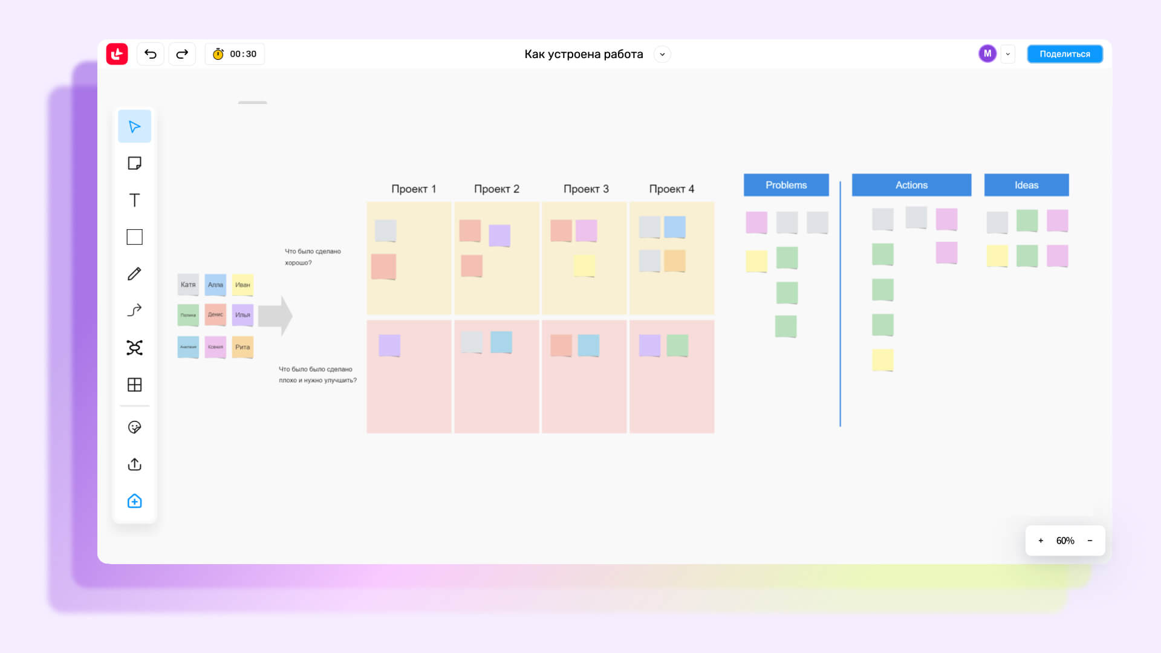
Task: Open the stickers emoji tool
Action: click(134, 427)
